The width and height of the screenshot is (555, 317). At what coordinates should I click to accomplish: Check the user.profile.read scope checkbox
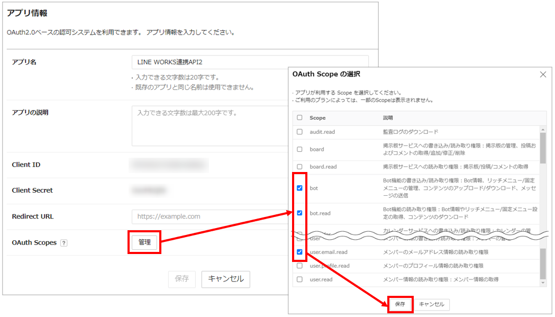(299, 266)
